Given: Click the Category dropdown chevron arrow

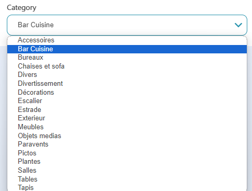Looking at the screenshot, I should (238, 25).
